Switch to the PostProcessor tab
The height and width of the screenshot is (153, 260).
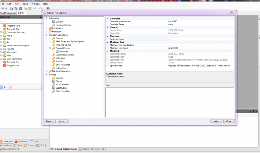point(8,13)
